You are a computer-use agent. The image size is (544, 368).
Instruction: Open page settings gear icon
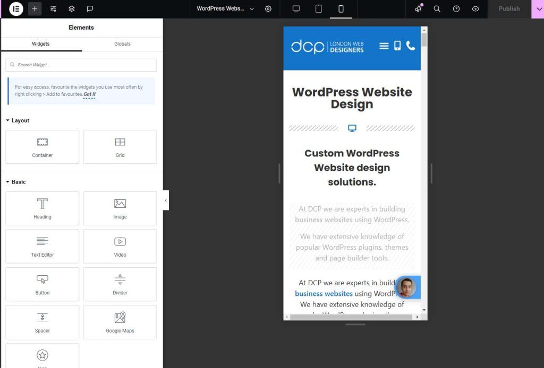[268, 8]
